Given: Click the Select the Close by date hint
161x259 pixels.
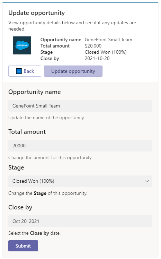Looking at the screenshot, I should tap(35, 233).
